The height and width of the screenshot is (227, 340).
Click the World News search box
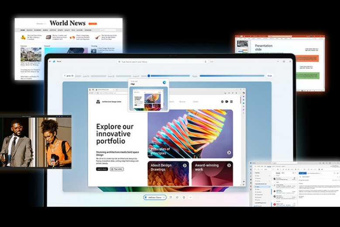108,30
